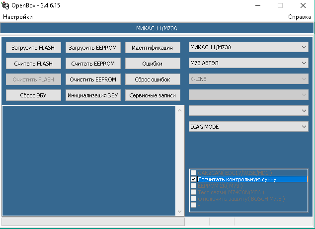
Task: Click the log panel scrollbar down arrow
Action: coord(180,212)
